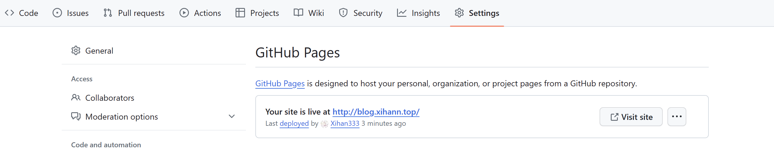This screenshot has height=157, width=774.
Task: Click the Projects table icon
Action: (x=240, y=13)
